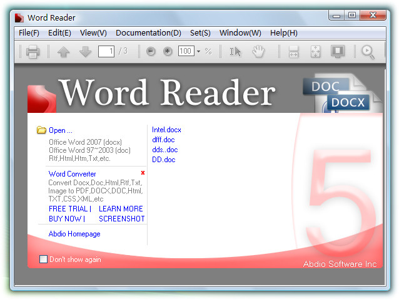Image resolution: width=399 pixels, height=300 pixels.
Task: Zoom out with the minus button
Action: [x=151, y=52]
